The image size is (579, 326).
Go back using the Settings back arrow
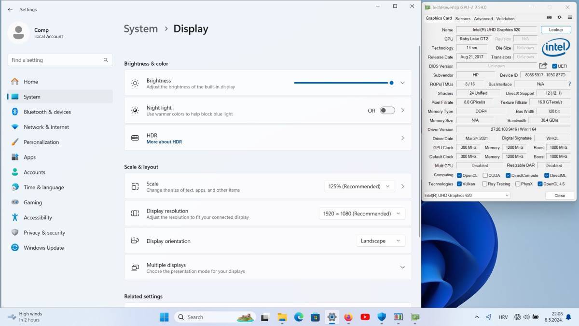[x=10, y=9]
